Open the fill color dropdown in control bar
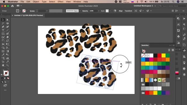The image size is (187, 105). click(20, 11)
